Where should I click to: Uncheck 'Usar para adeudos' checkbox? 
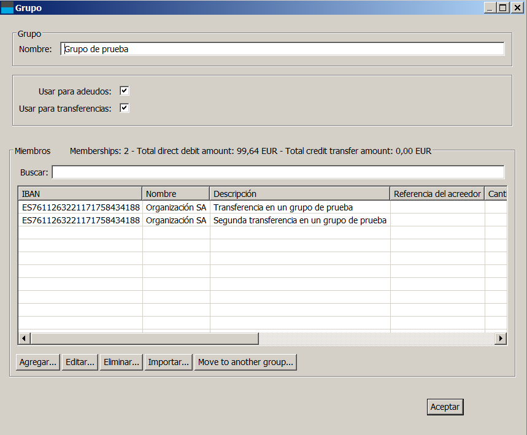(125, 91)
